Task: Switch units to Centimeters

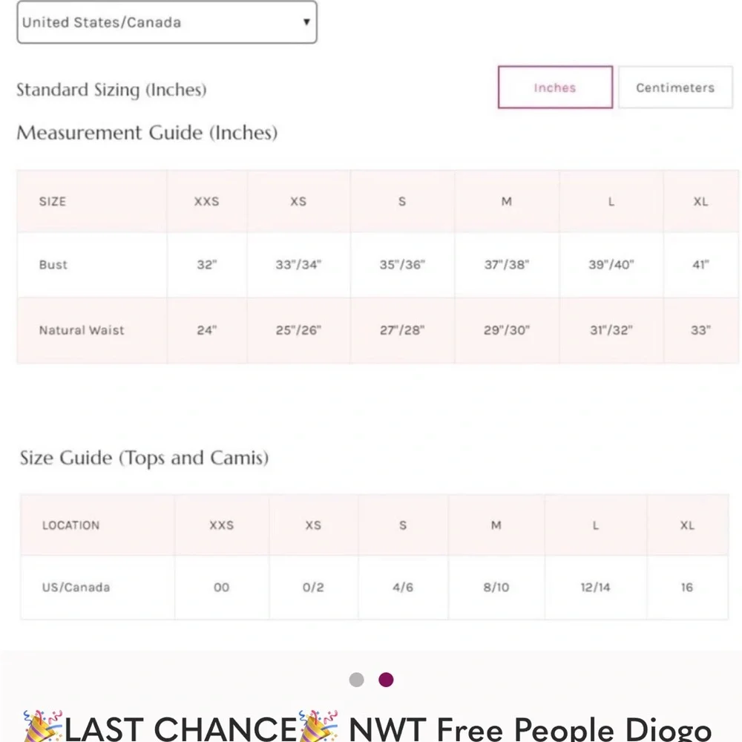Action: [x=674, y=88]
